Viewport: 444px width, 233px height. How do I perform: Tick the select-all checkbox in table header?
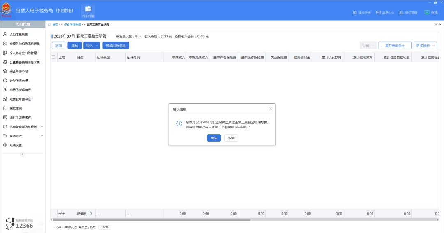click(x=53, y=57)
